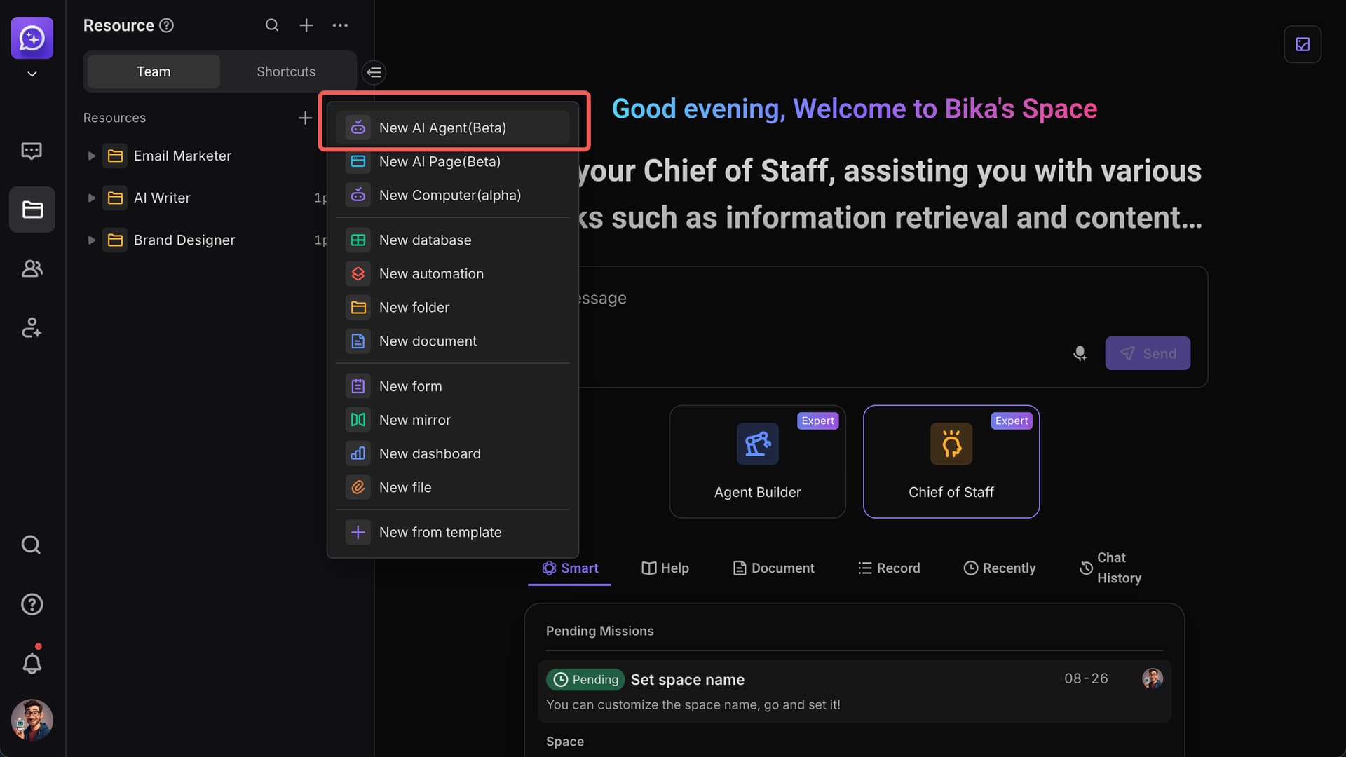1346x757 pixels.
Task: Choose New automation from menu
Action: (x=431, y=273)
